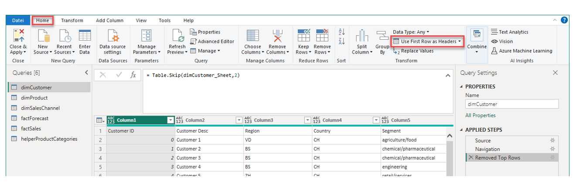Open Column1 filter dropdown arrow
Screen dimensions: 576x191
[170, 120]
